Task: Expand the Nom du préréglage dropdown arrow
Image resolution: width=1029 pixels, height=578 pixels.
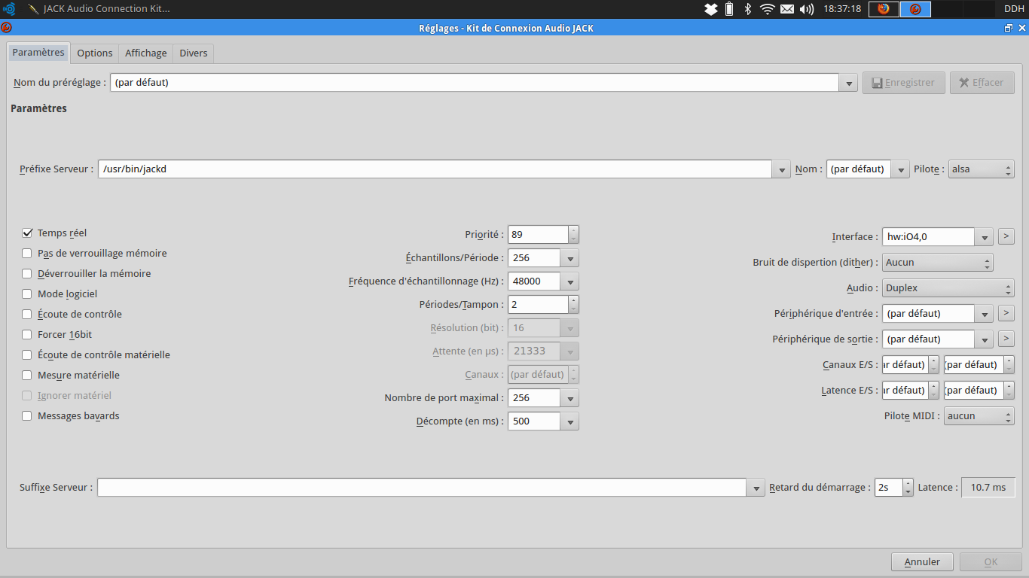Action: (849, 83)
